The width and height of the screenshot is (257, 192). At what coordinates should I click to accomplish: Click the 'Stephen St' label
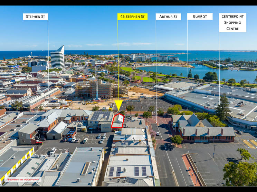[35, 17]
